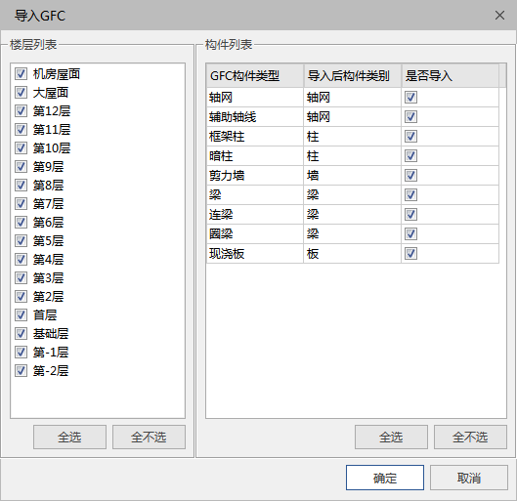Toggle the 第9层 floor checkbox
Viewport: 517px width, 501px height.
point(21,167)
